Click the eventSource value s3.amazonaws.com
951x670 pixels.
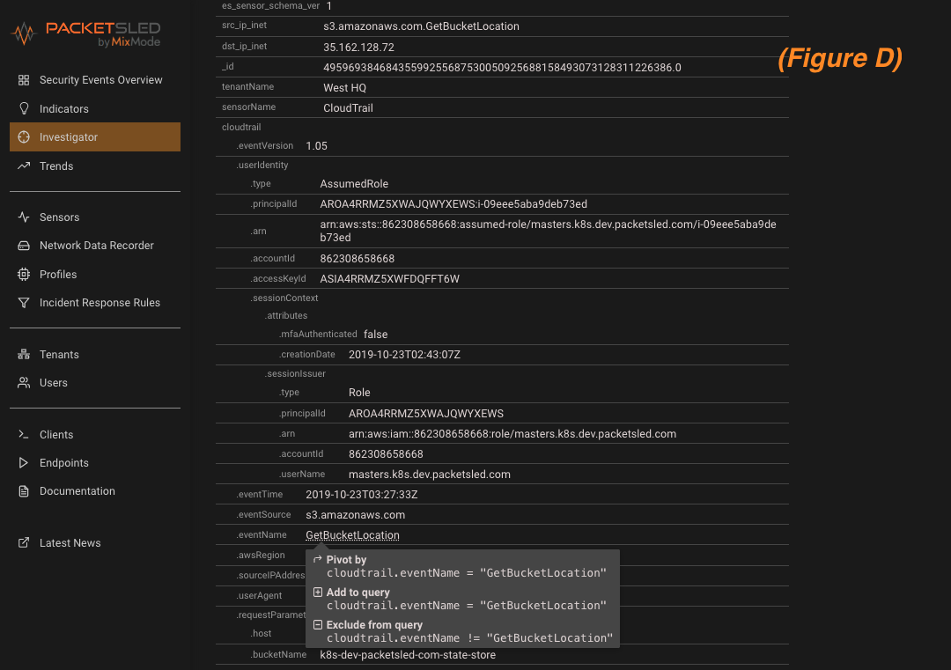(x=356, y=515)
